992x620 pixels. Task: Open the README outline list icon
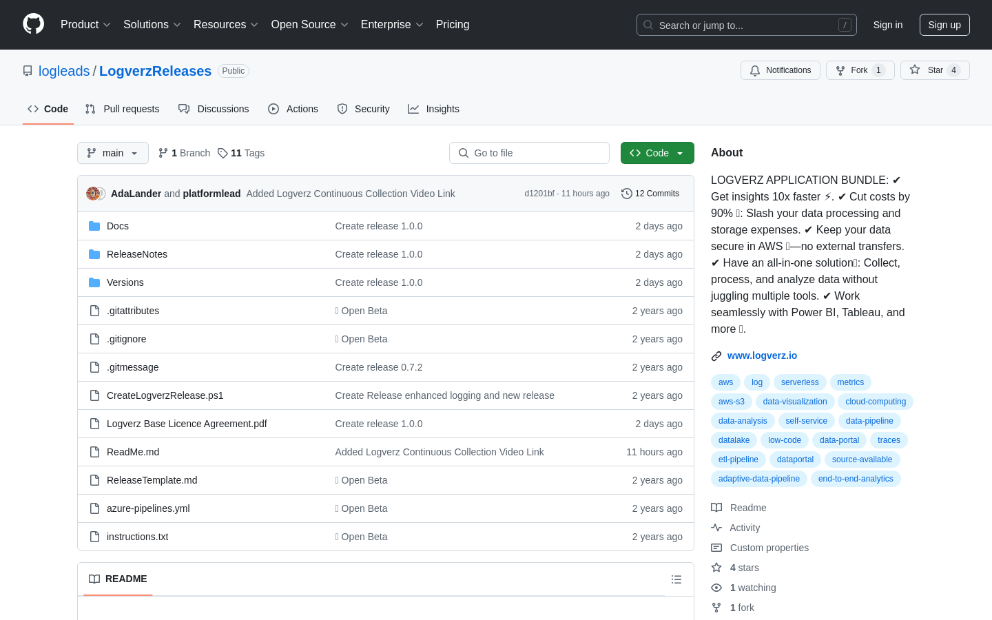(x=676, y=579)
